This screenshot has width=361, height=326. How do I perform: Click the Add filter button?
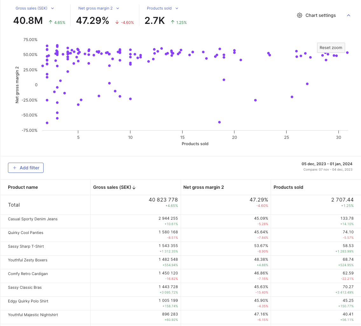tap(26, 168)
